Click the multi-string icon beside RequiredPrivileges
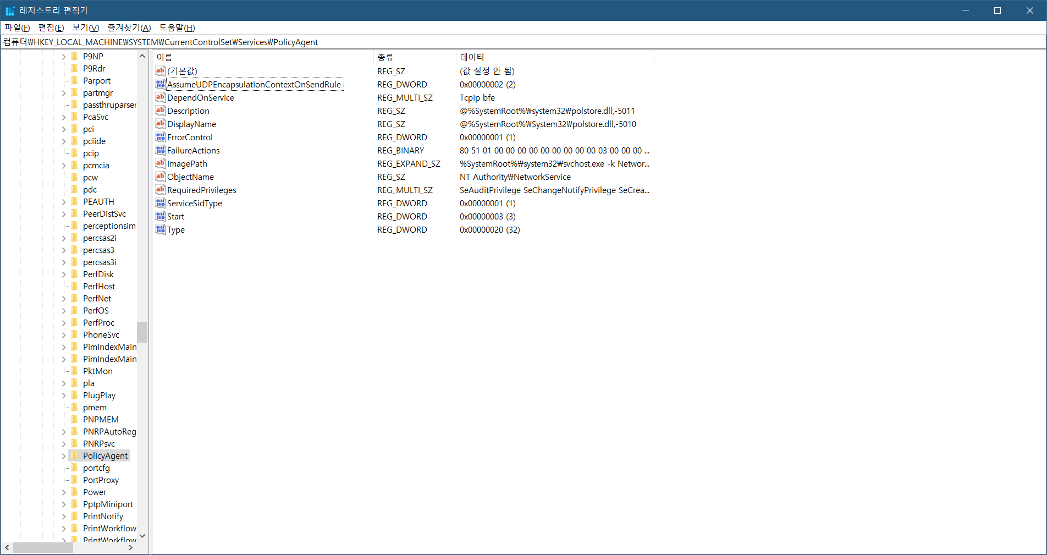1047x555 pixels. [x=160, y=190]
